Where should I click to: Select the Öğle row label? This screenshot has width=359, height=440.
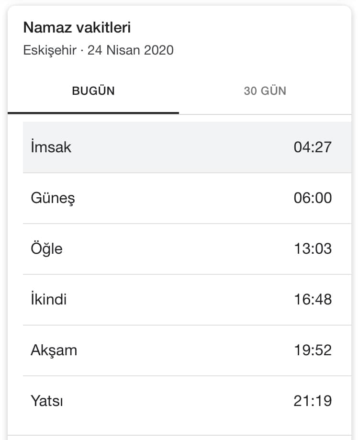[x=46, y=248]
